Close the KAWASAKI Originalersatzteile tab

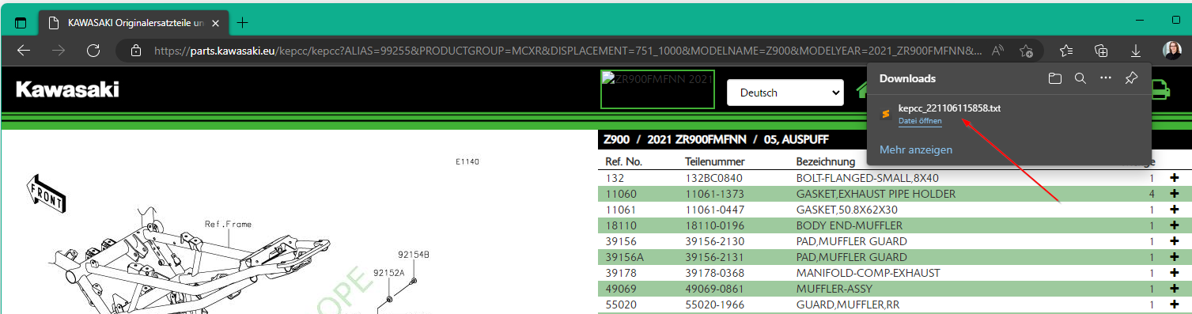pyautogui.click(x=215, y=23)
